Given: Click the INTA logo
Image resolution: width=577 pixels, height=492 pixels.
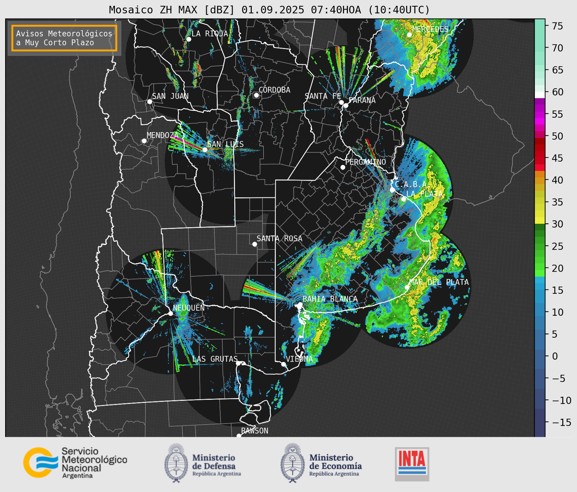Looking at the screenshot, I should 412,464.
